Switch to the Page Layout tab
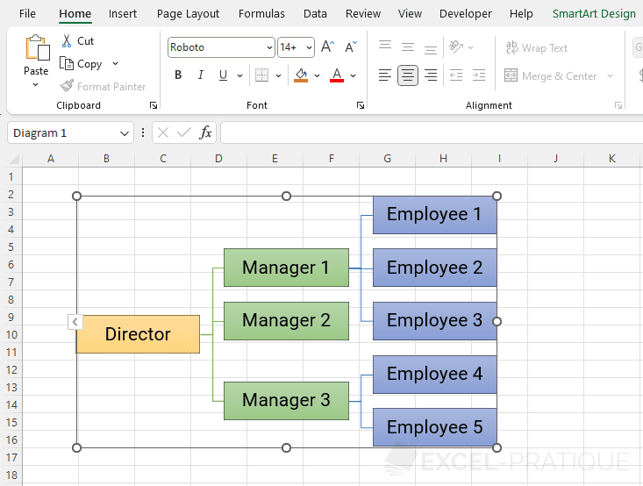Image resolution: width=643 pixels, height=486 pixels. (x=188, y=13)
